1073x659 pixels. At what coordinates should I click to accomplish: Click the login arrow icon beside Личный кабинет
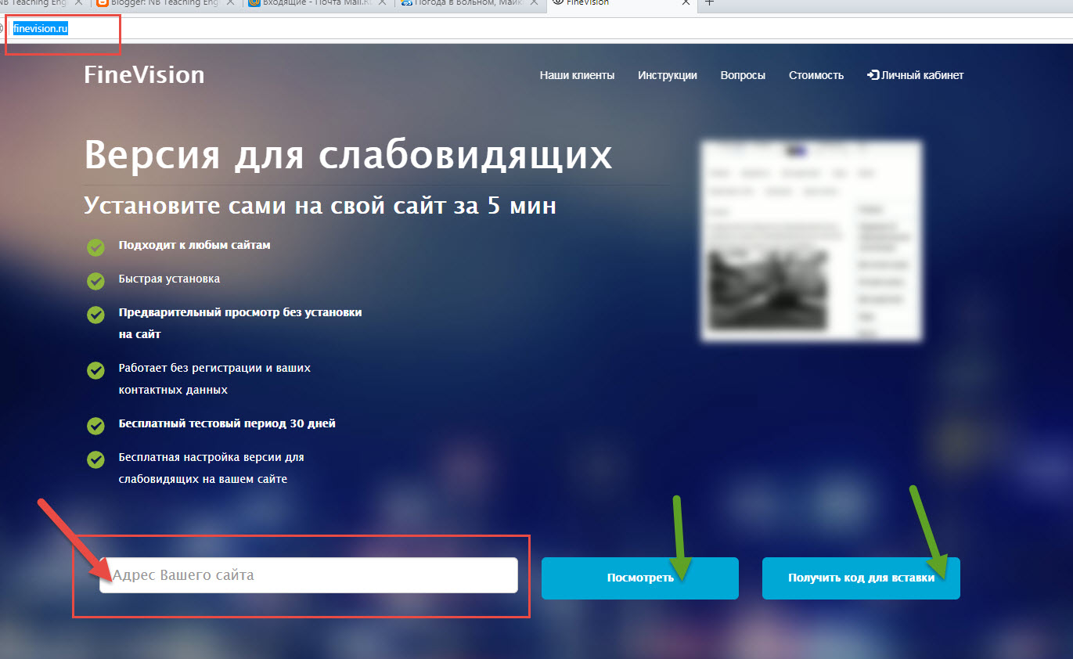pyautogui.click(x=873, y=75)
